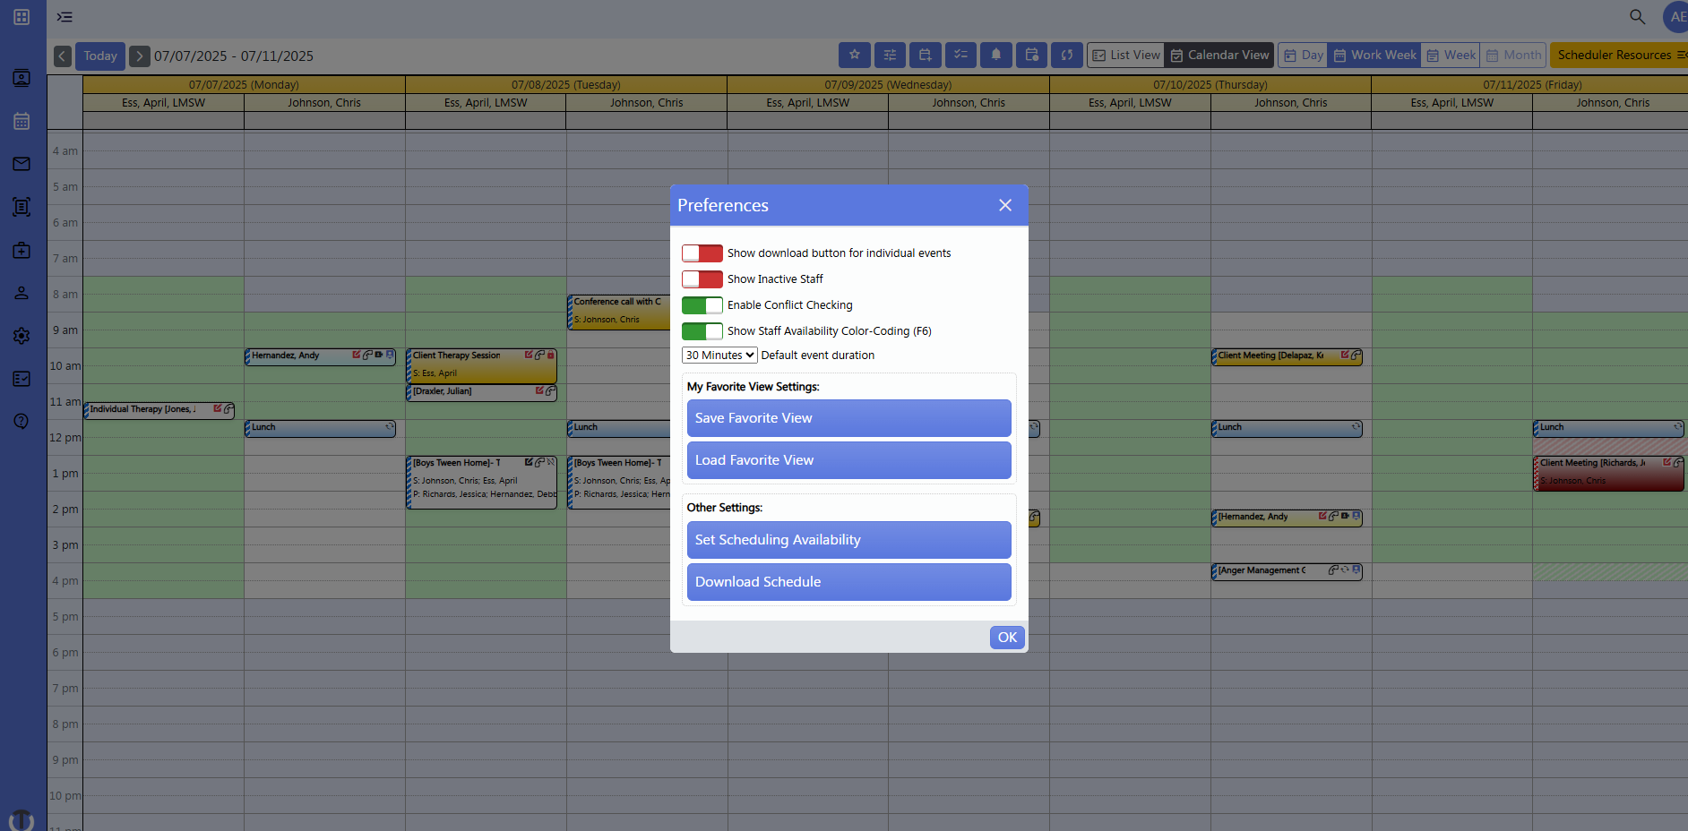Viewport: 1688px width, 831px height.
Task: Click Set Scheduling Availability button
Action: [x=849, y=540]
